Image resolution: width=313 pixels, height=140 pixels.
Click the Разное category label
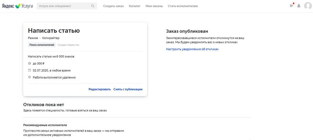[x=33, y=38]
